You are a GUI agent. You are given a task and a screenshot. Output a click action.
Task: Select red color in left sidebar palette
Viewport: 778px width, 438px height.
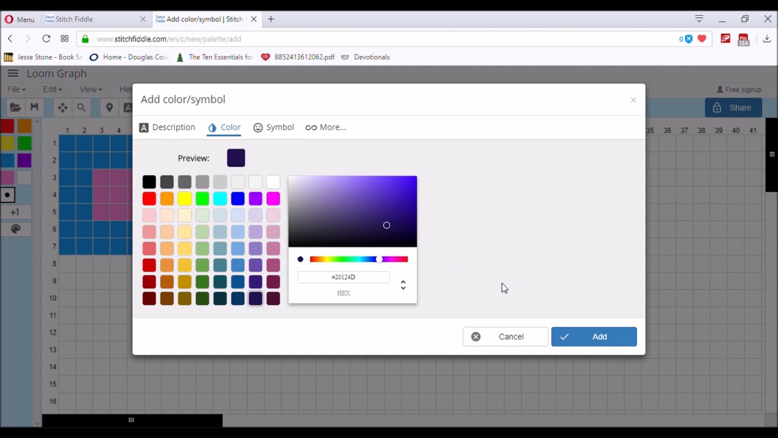point(7,126)
